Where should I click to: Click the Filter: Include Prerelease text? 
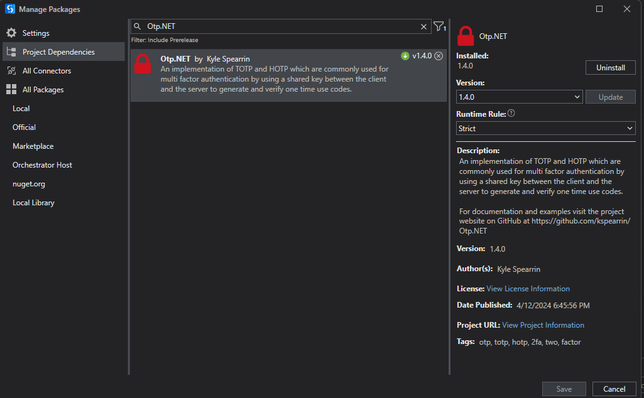click(x=164, y=40)
